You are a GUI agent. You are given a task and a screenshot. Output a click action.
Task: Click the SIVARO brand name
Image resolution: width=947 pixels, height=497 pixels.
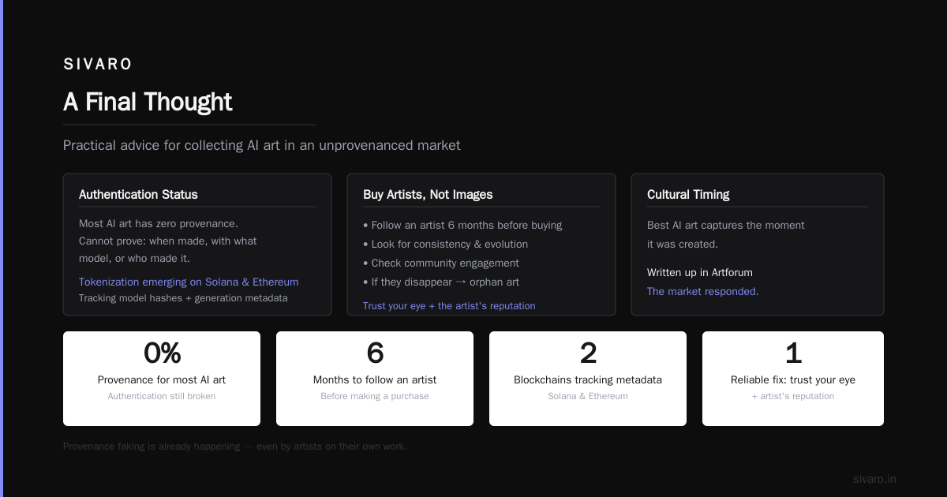tap(98, 65)
